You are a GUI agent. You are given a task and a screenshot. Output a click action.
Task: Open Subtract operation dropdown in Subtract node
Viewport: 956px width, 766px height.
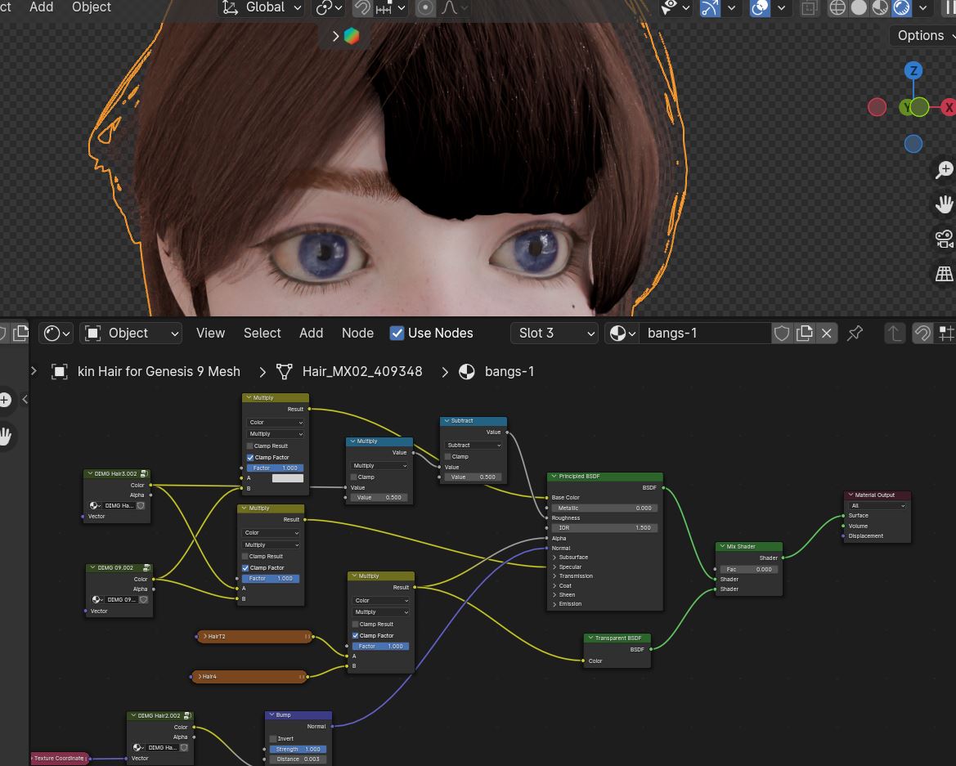(474, 446)
